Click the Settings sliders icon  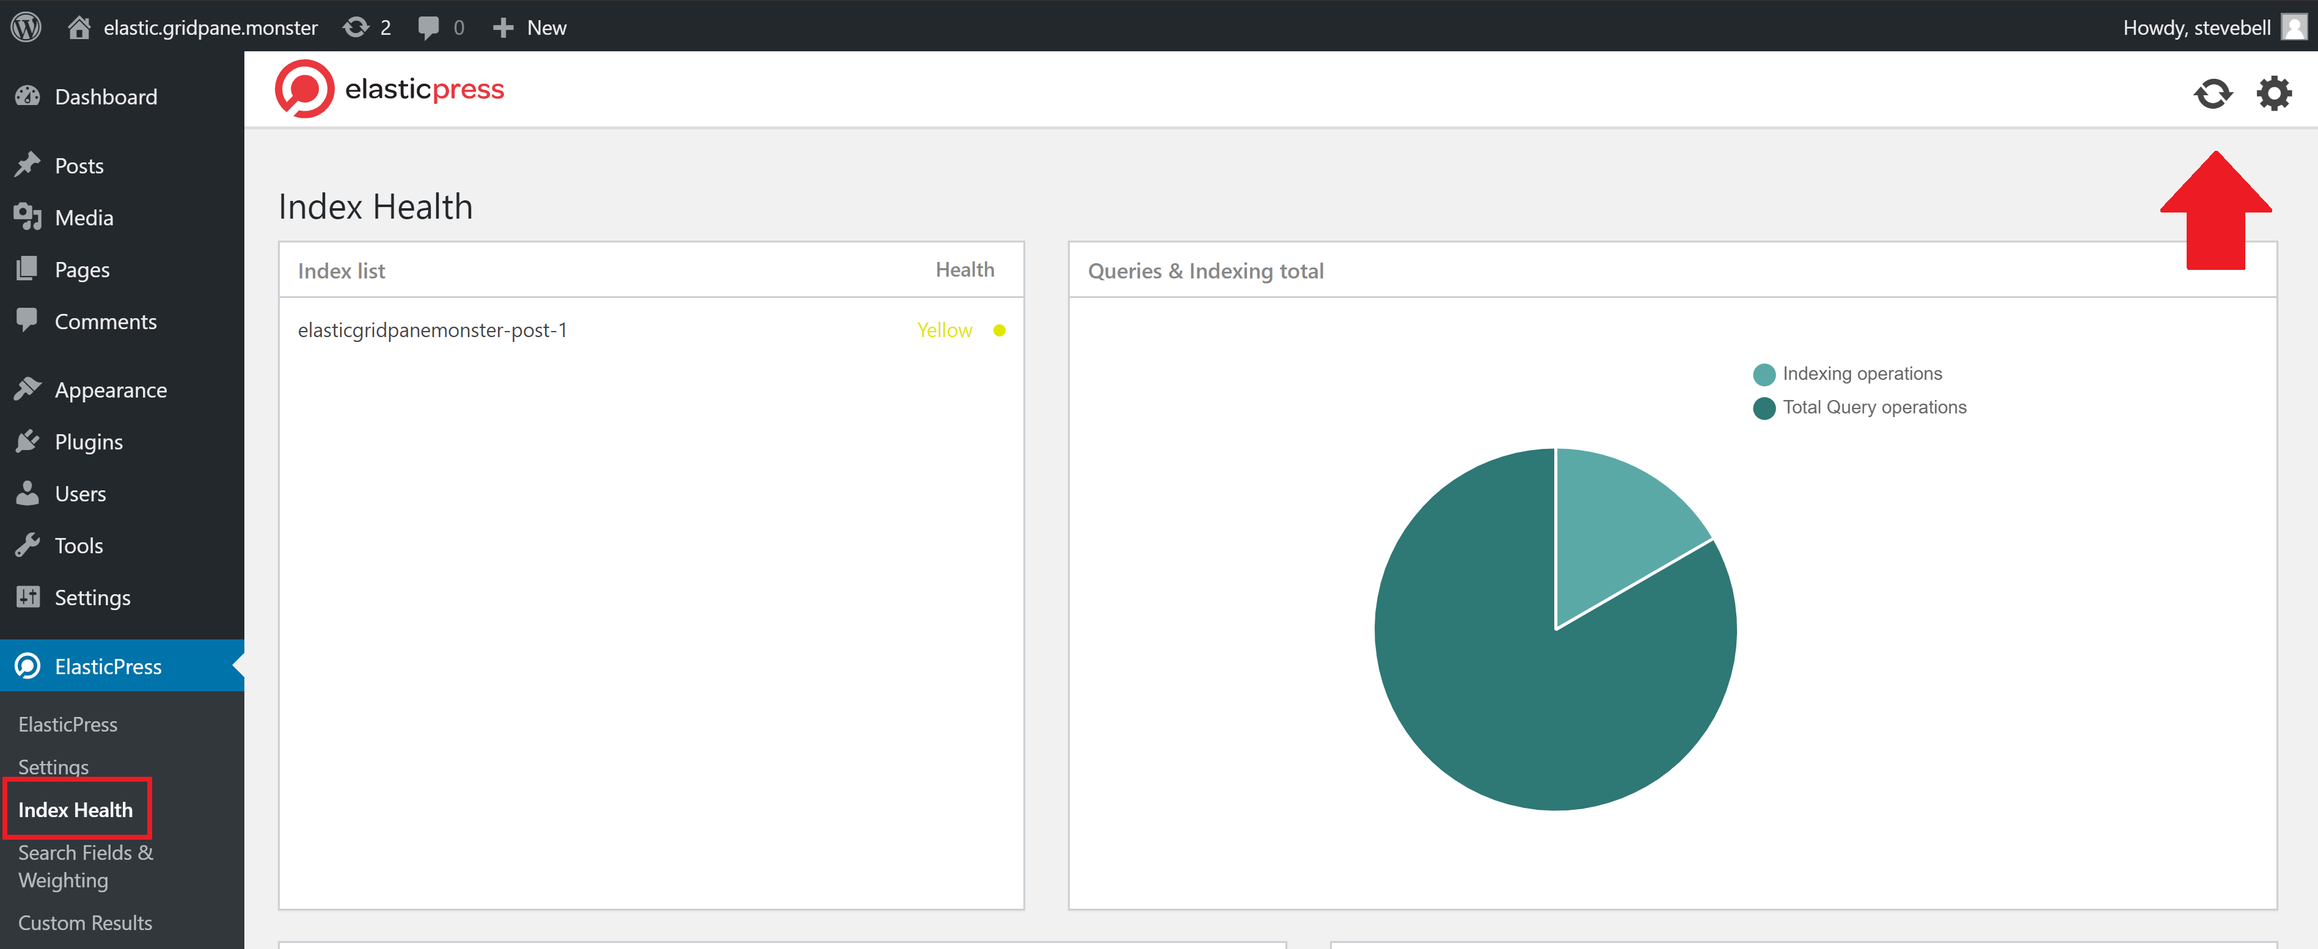(28, 597)
